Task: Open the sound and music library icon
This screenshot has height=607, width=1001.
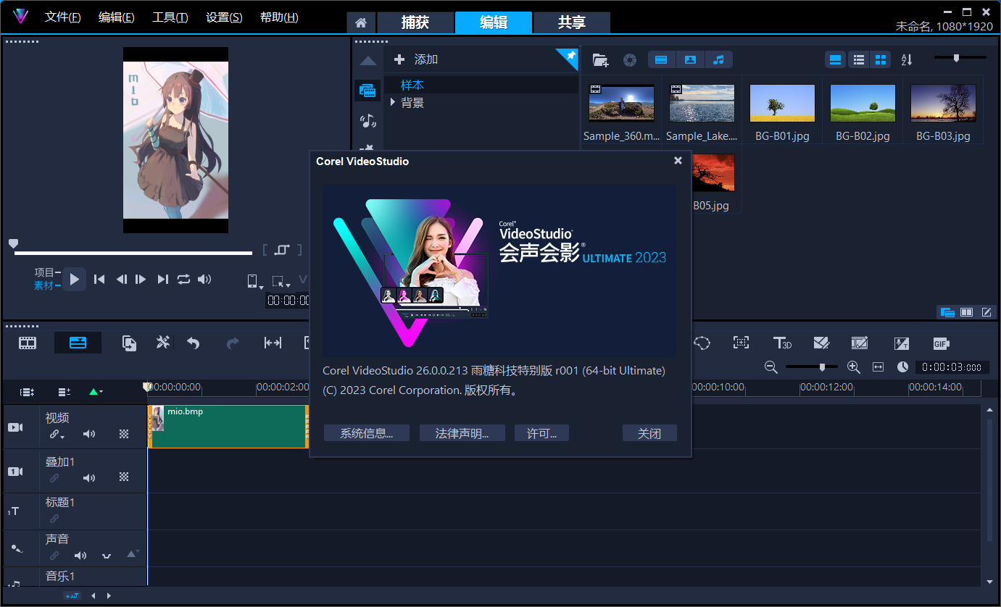Action: (367, 120)
